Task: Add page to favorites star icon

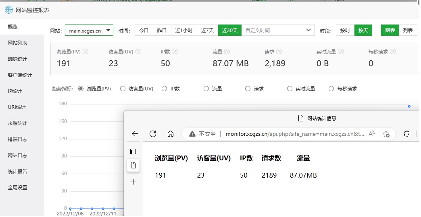Action: [x=386, y=134]
